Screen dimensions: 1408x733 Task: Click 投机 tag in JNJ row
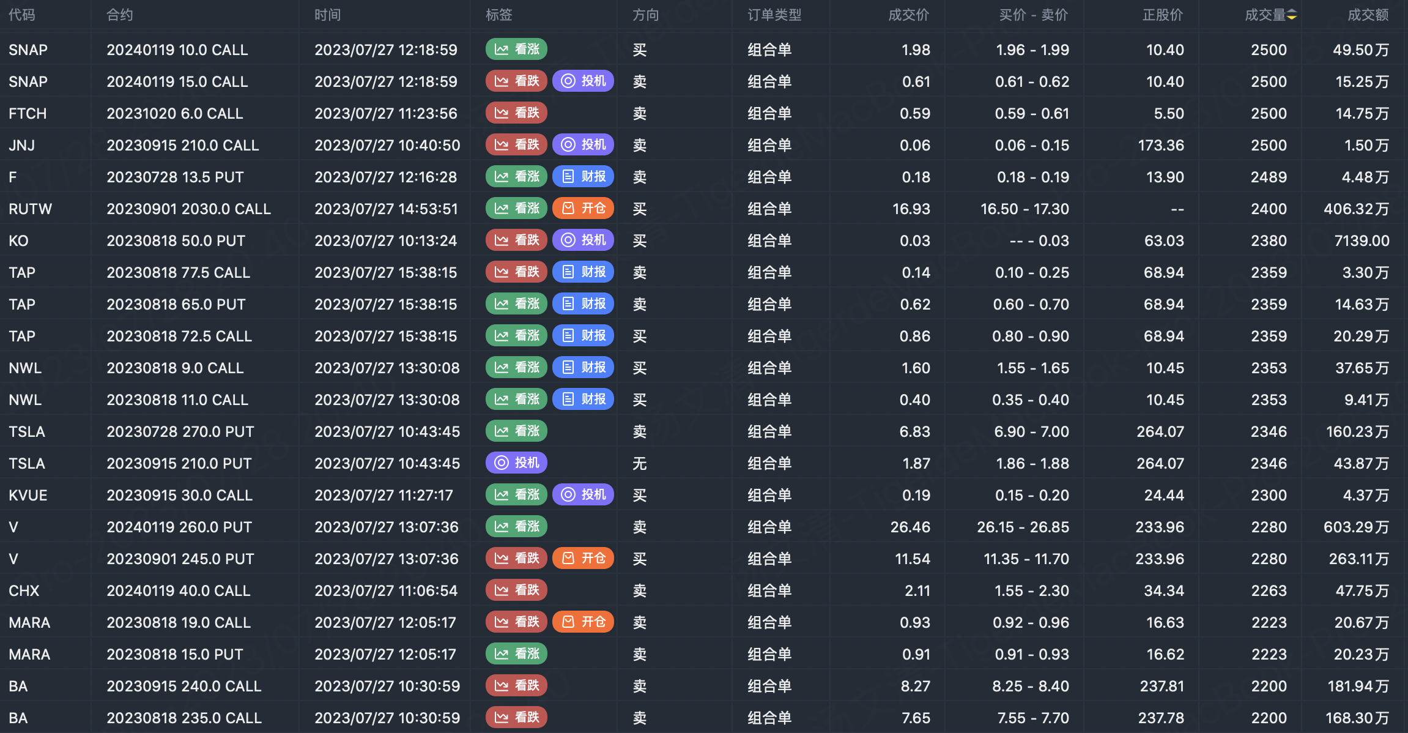(583, 145)
